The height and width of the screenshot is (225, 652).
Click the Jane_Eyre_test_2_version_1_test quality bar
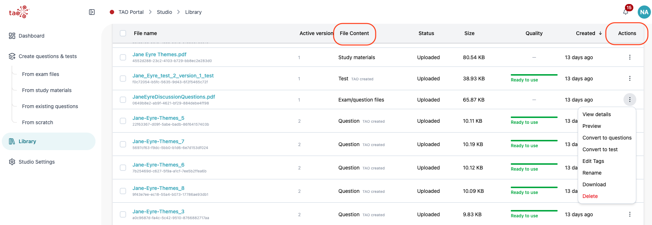pos(534,75)
